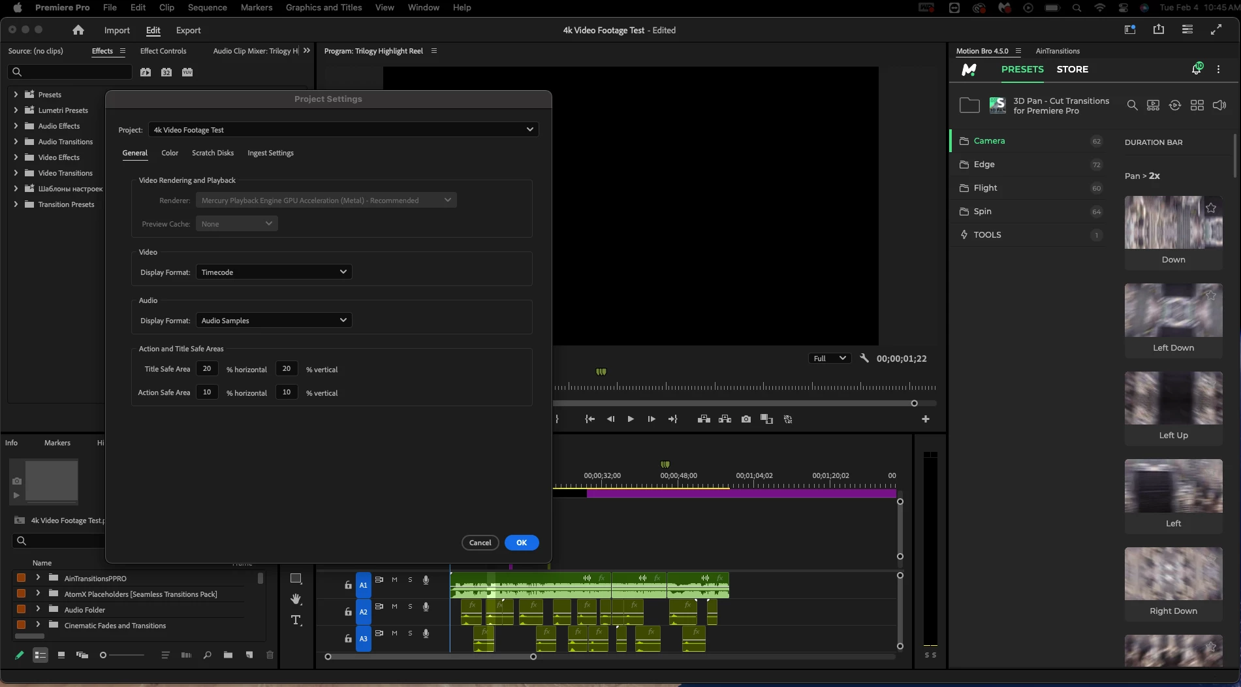
Task: Click the Clear trash icon in Project panel
Action: pyautogui.click(x=270, y=655)
